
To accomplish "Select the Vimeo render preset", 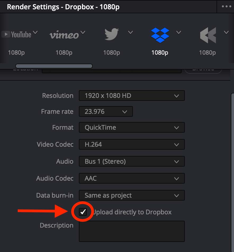I will click(x=64, y=35).
